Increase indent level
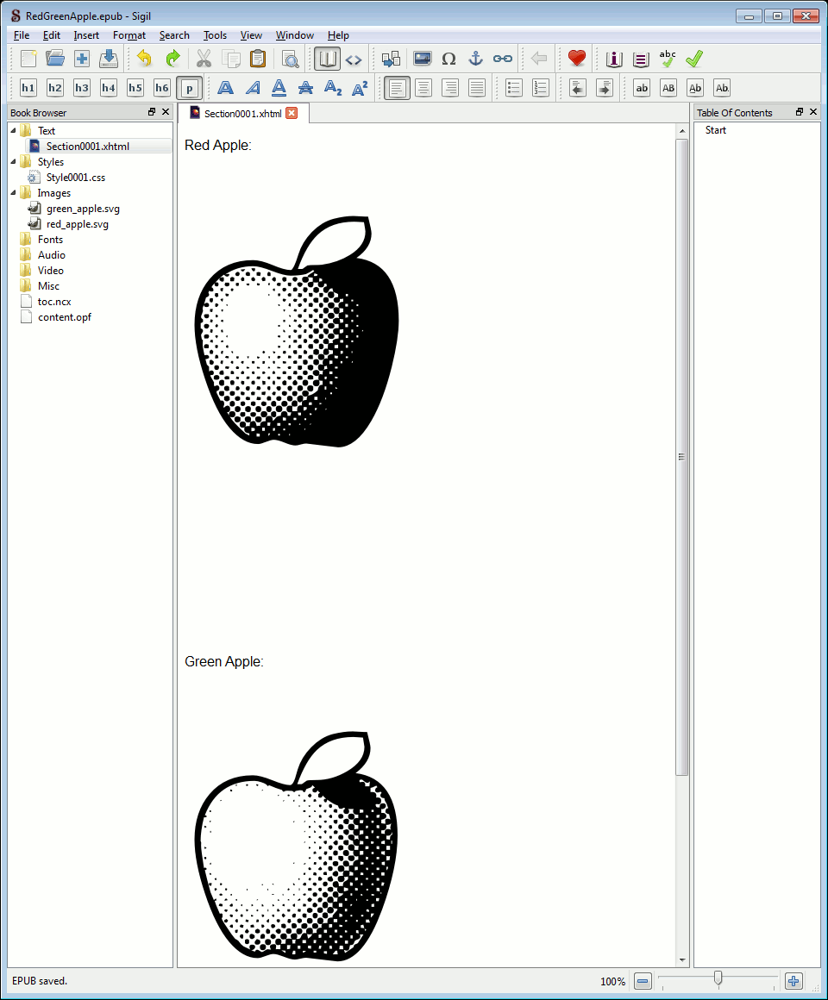Image resolution: width=828 pixels, height=1000 pixels. 604,88
